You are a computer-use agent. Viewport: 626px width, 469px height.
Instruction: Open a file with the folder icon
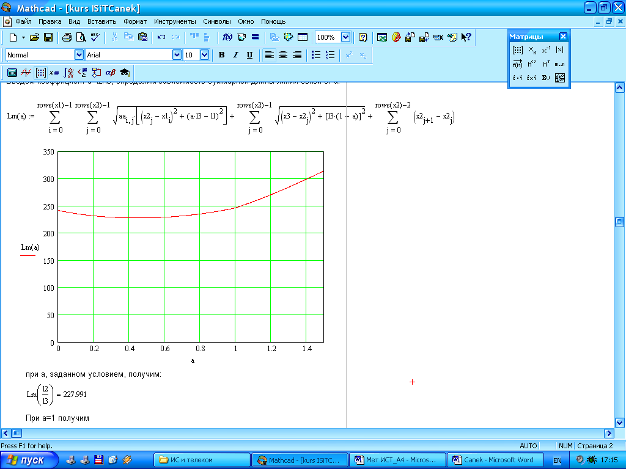(x=35, y=37)
